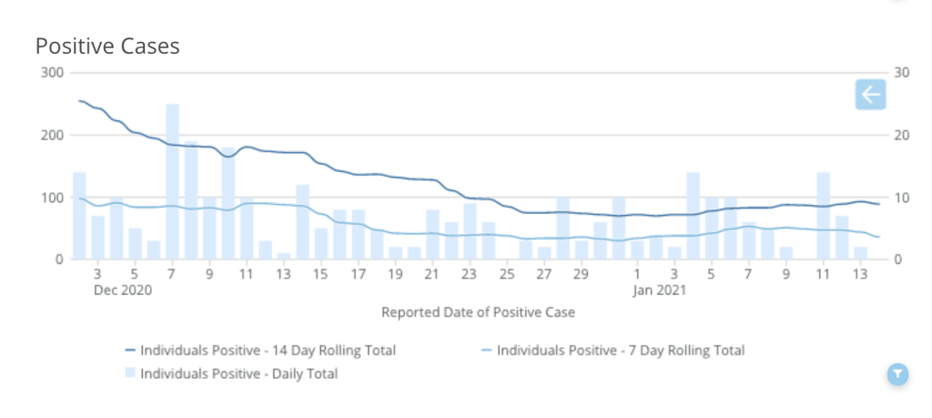
Task: Click the Dec 8 daily bar
Action: click(x=191, y=200)
